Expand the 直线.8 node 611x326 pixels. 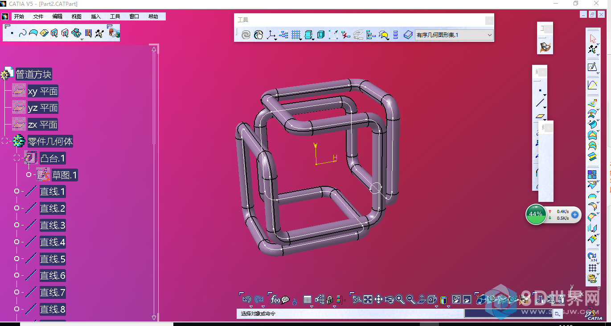17,309
